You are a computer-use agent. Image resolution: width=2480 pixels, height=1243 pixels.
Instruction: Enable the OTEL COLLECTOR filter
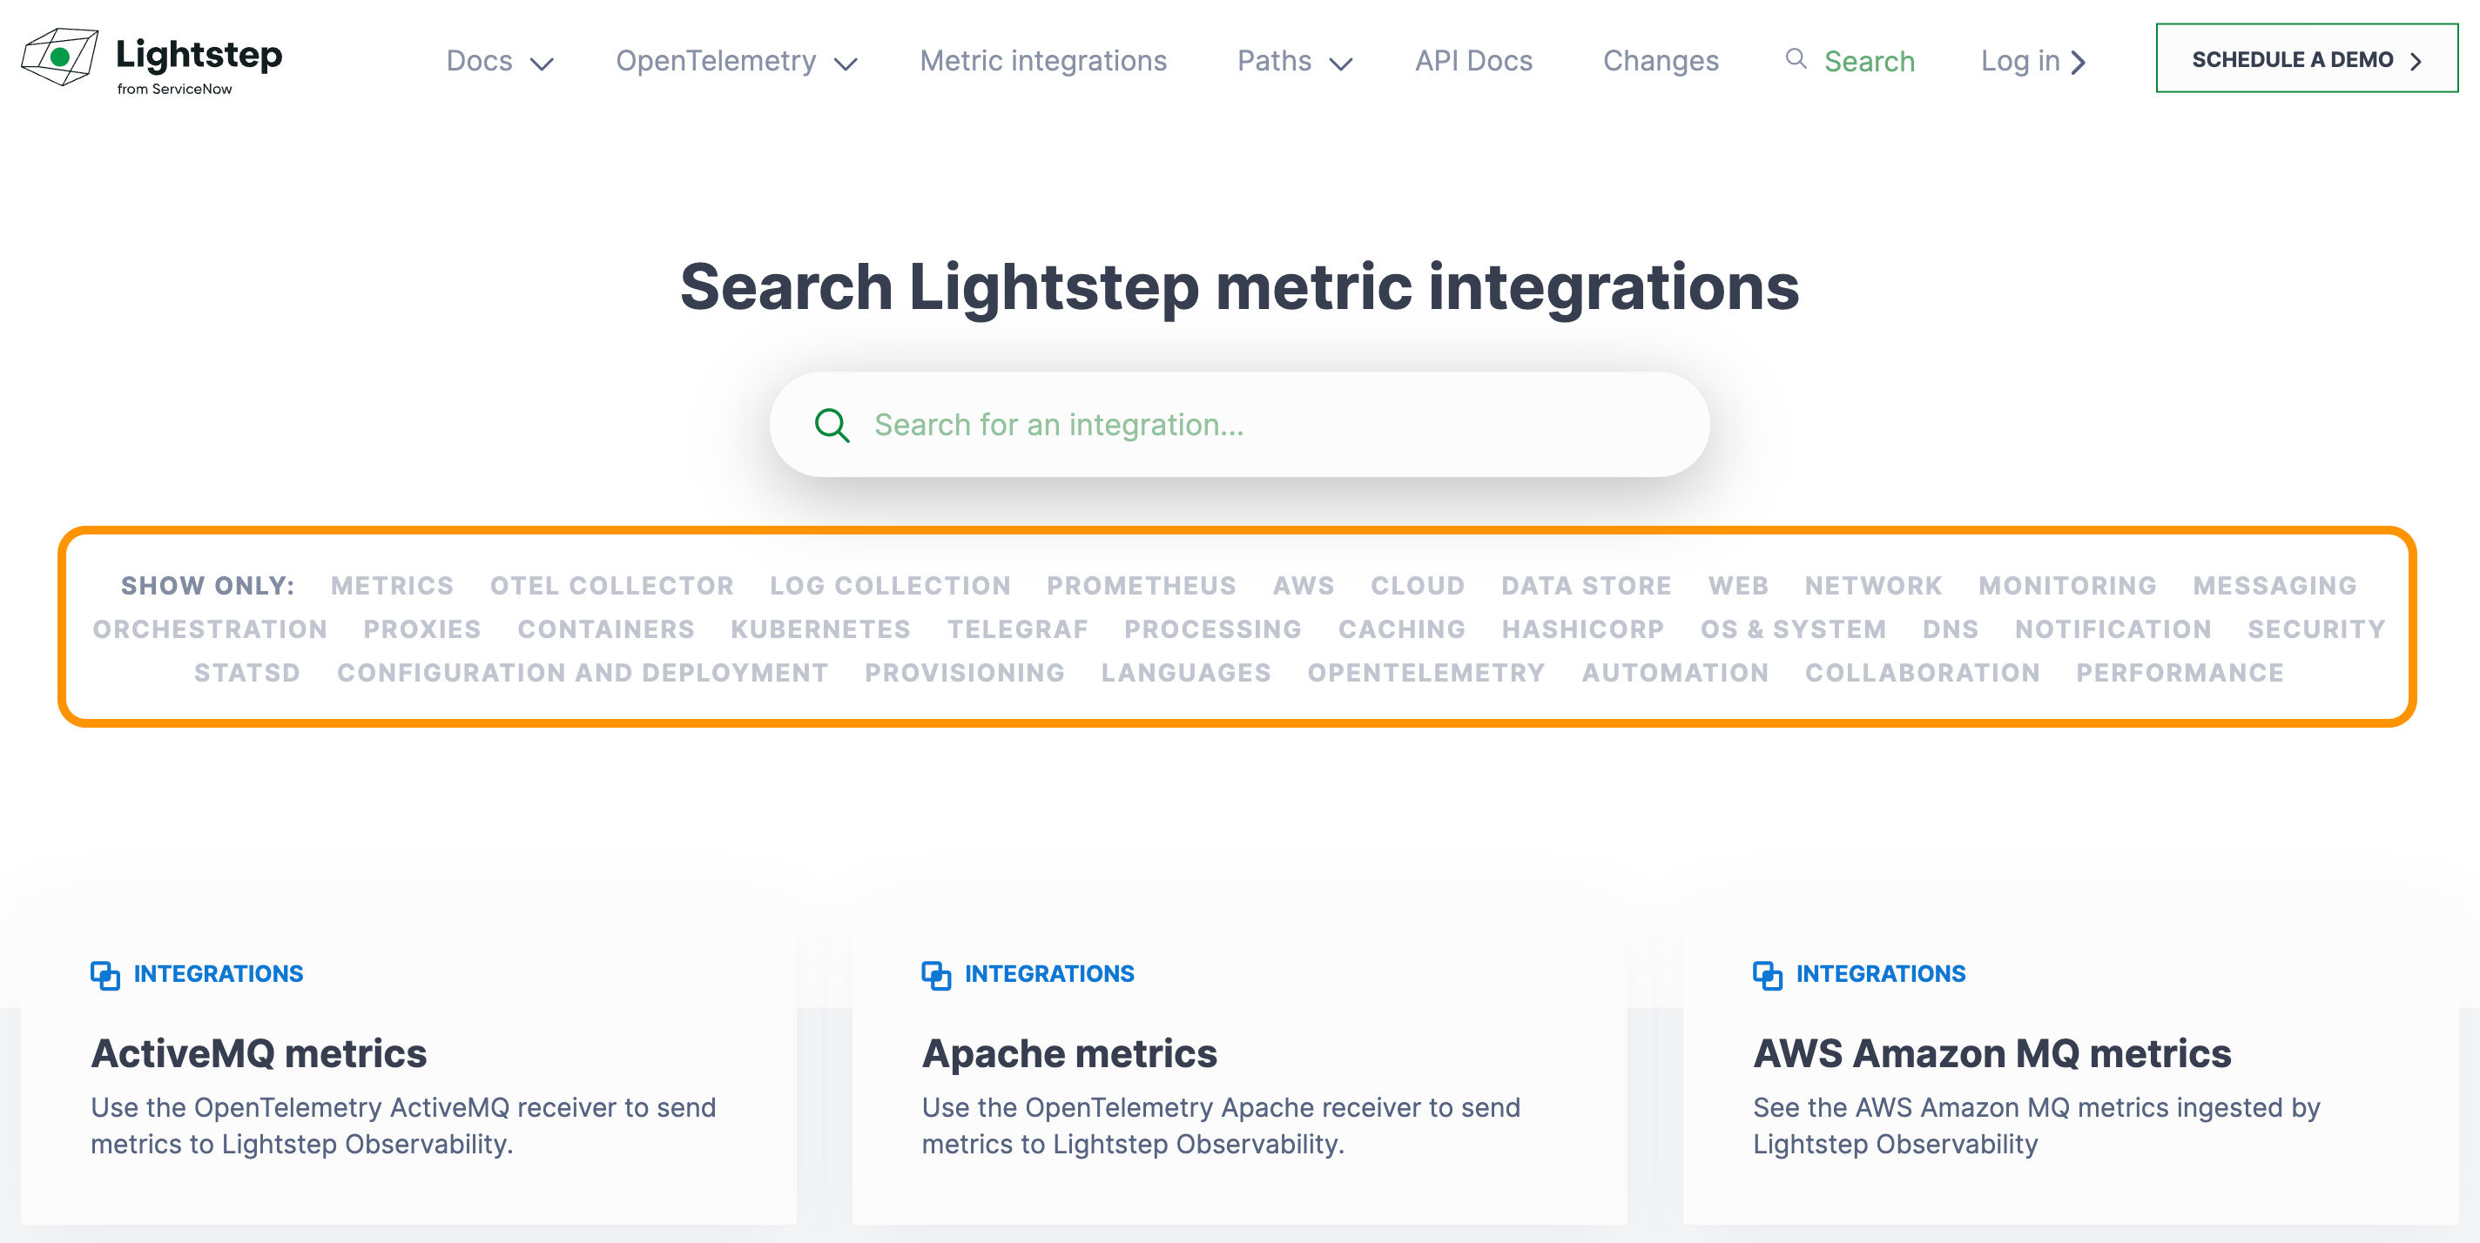(x=611, y=585)
